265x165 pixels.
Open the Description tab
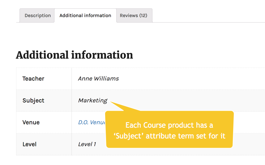point(38,15)
